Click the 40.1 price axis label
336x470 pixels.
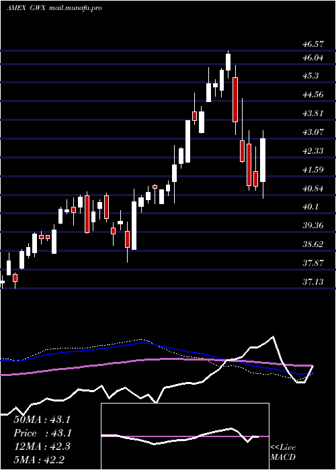click(310, 207)
